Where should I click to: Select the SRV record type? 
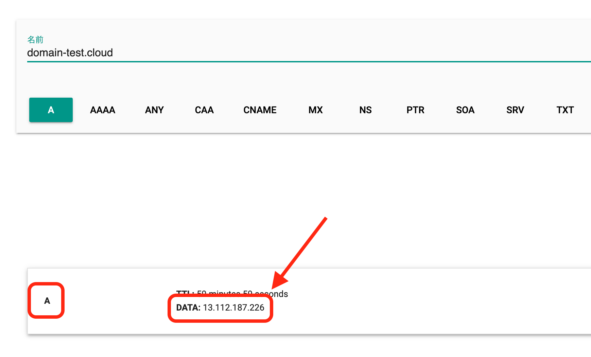pyautogui.click(x=515, y=110)
